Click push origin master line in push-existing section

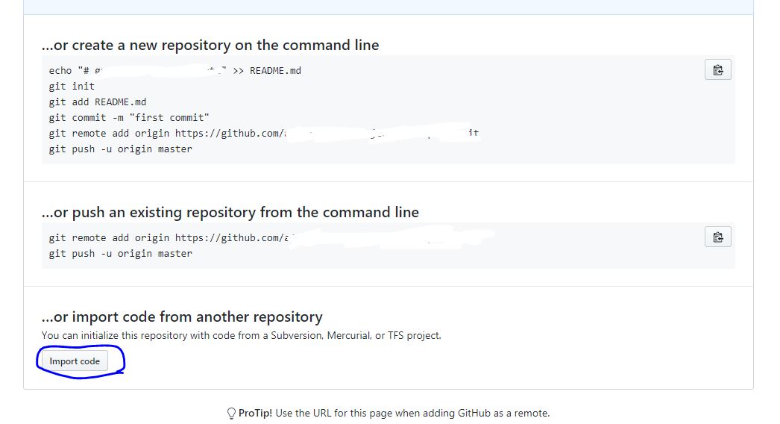click(x=120, y=254)
